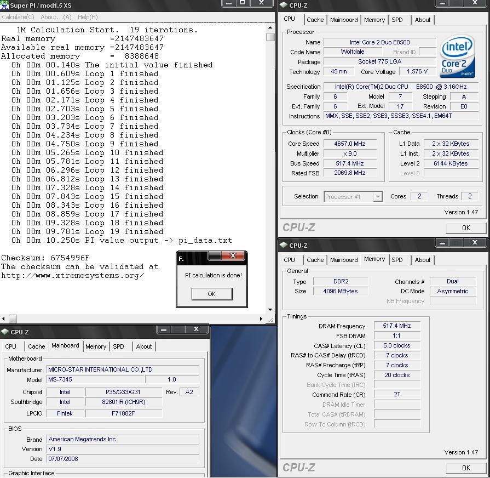Switch to Mainboard tab in top CPU-Z window

[344, 20]
